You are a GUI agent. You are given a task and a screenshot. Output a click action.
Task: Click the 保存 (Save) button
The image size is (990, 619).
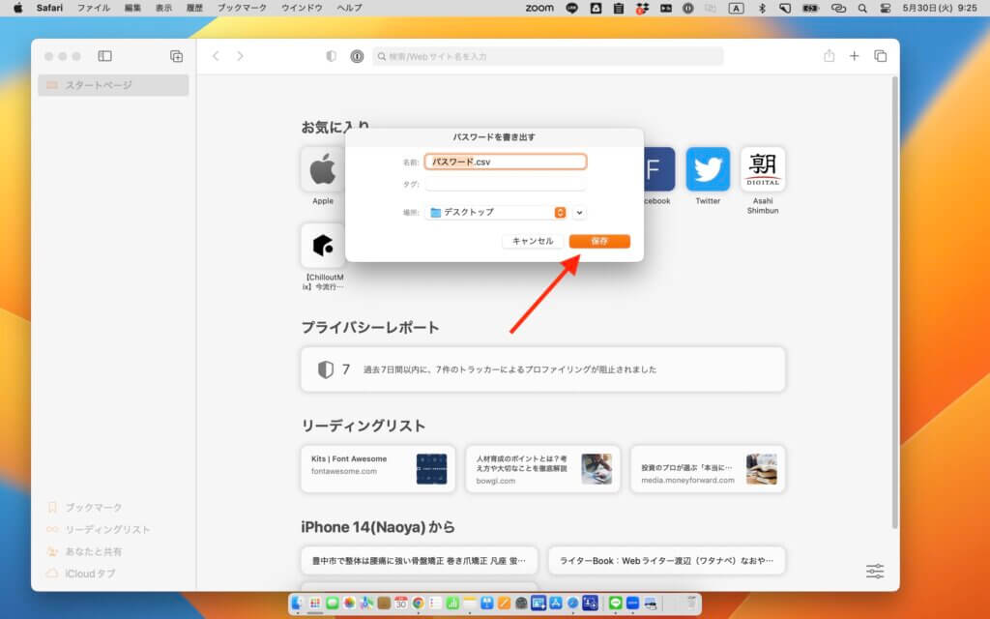coord(599,241)
